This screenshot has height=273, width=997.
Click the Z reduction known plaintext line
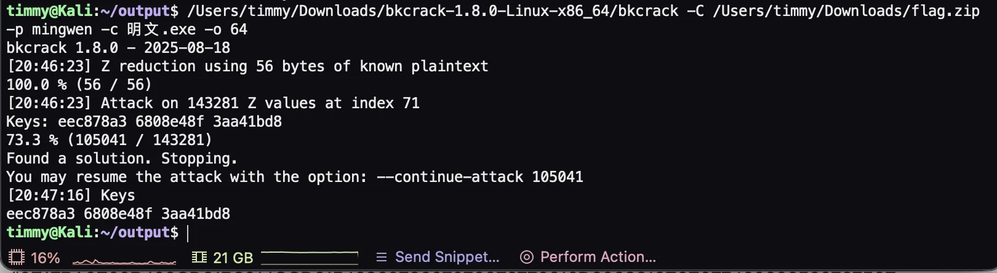247,66
